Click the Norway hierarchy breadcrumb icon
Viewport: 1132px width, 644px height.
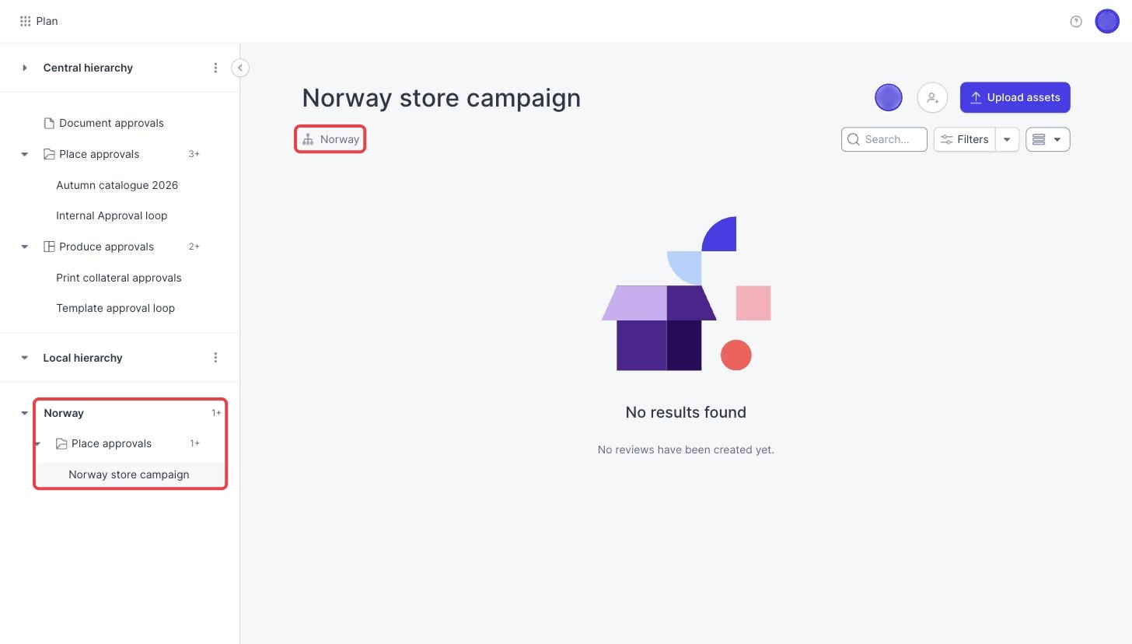click(x=308, y=139)
